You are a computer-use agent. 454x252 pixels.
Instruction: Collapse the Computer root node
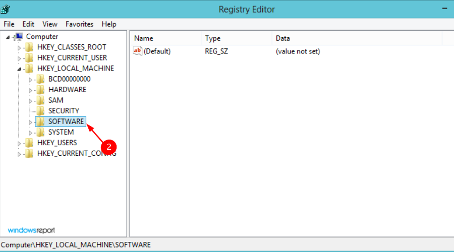click(x=8, y=37)
